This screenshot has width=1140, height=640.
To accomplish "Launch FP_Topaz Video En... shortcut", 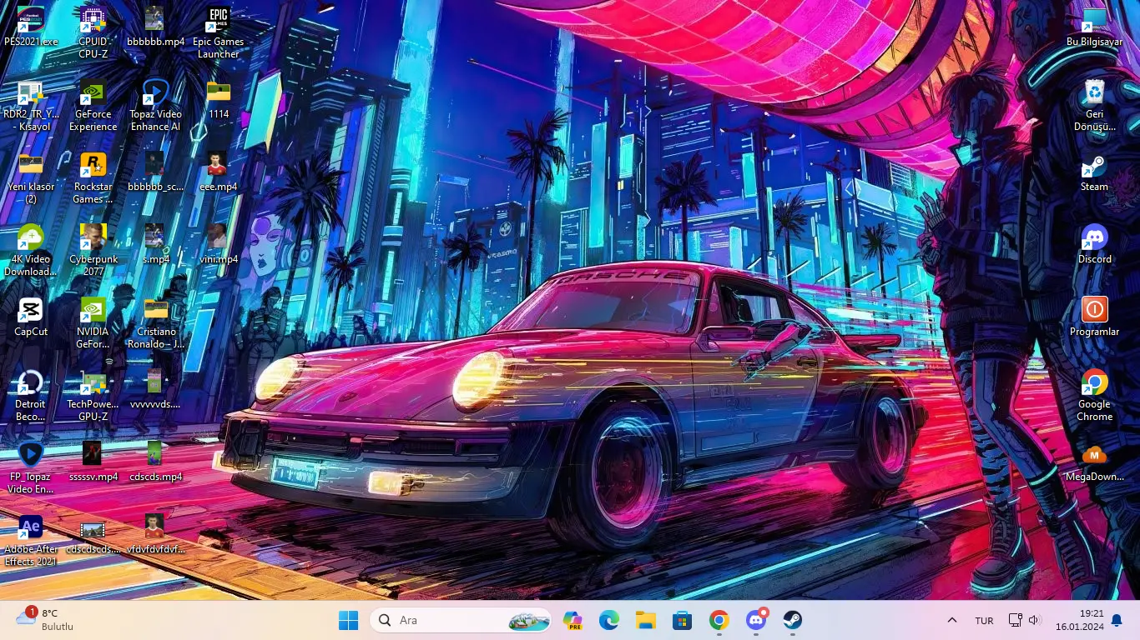I will (31, 467).
